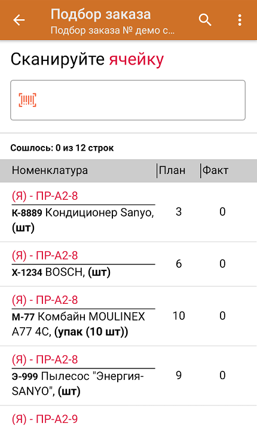Select the Э-999 Пылесос Энергия-SANYO row
This screenshot has height=442, width=257.
(x=128, y=376)
